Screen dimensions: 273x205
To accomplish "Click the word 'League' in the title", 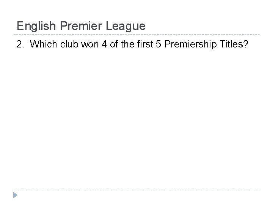I will coord(126,27).
